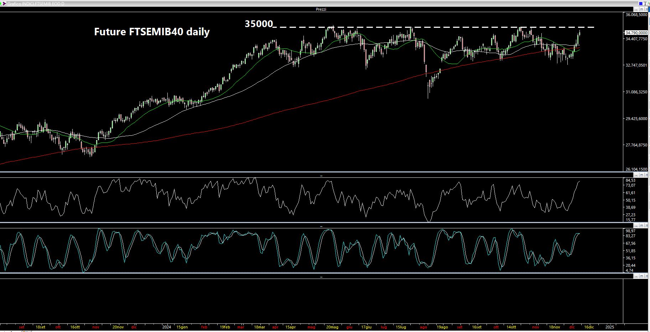Click the 15gen date label
The height and width of the screenshot is (332, 650).
(182, 327)
